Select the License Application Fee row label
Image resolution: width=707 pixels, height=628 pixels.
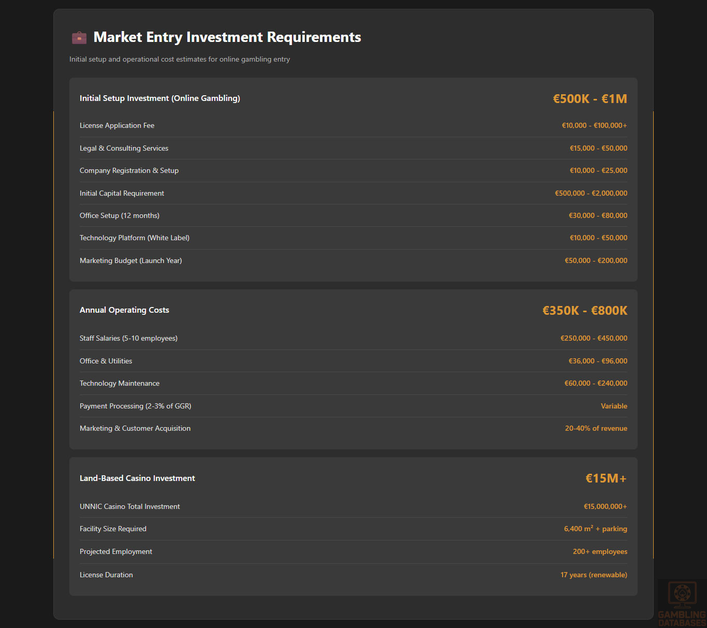click(117, 126)
